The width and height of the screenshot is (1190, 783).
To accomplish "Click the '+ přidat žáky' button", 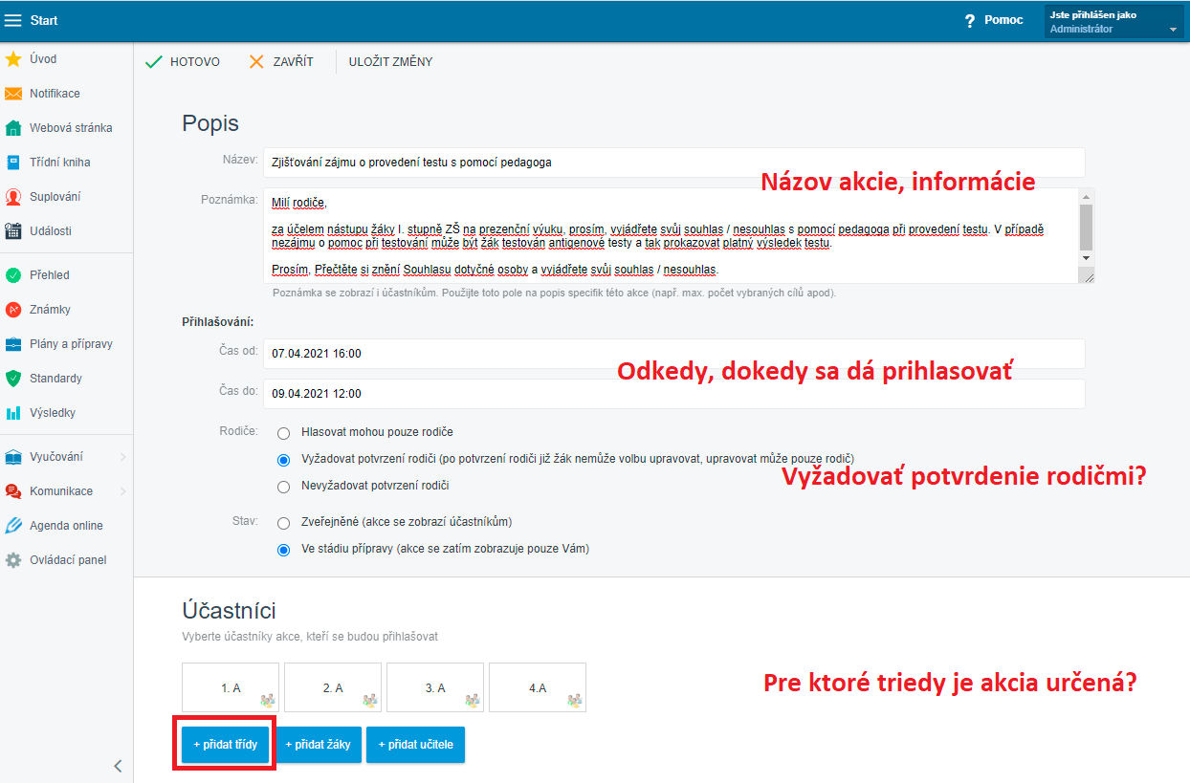I will pyautogui.click(x=318, y=744).
